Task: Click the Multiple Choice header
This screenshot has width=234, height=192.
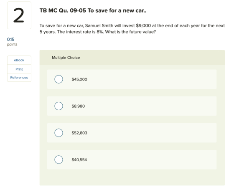Action: 66,58
